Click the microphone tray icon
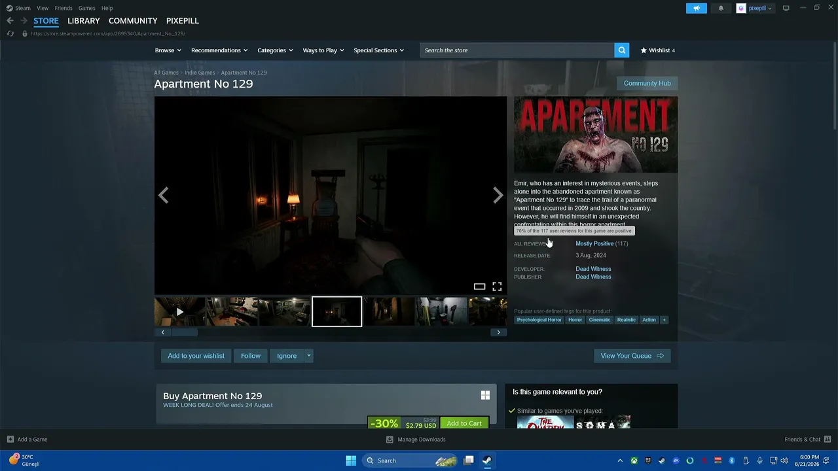Viewport: 838px width, 471px height. [x=759, y=461]
